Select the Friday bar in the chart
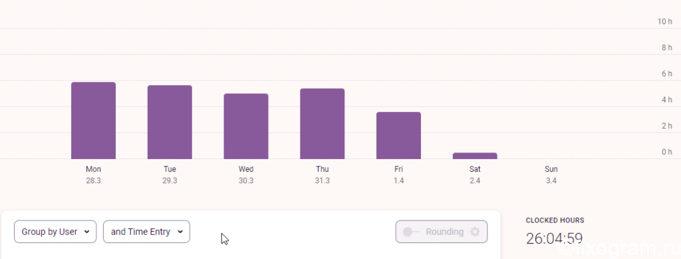This screenshot has width=681, height=259. (399, 136)
